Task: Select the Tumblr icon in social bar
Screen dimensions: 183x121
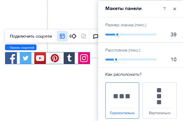Action: pos(69,58)
